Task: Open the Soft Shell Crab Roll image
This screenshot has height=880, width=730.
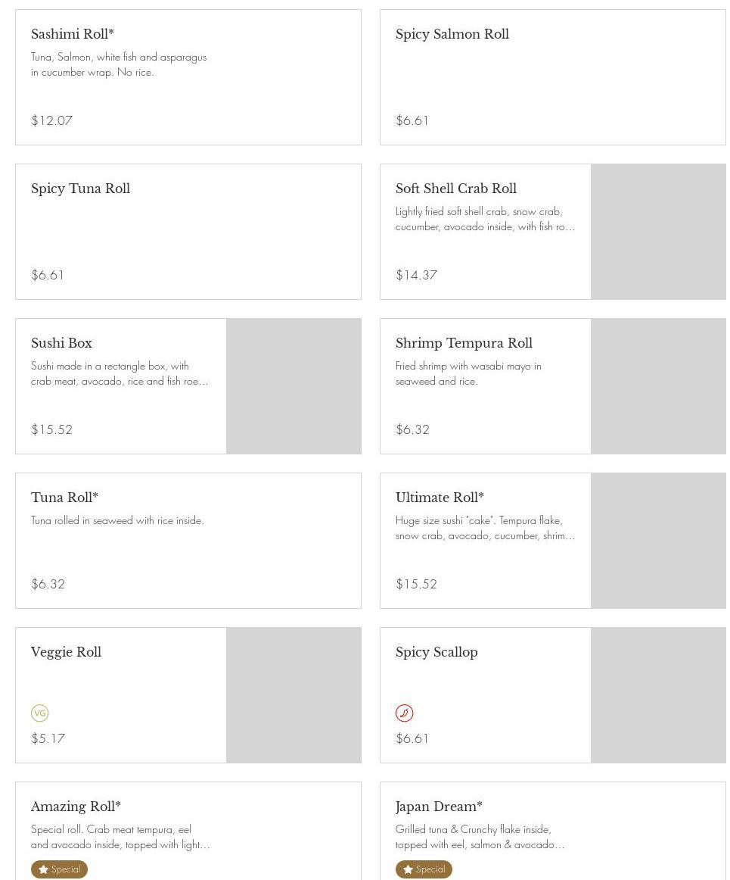Action: (658, 232)
